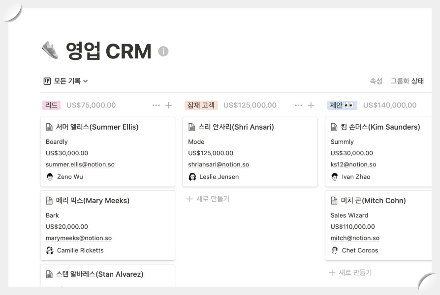Click the US$125,000.00 value on Shri Ansari card

coord(211,153)
